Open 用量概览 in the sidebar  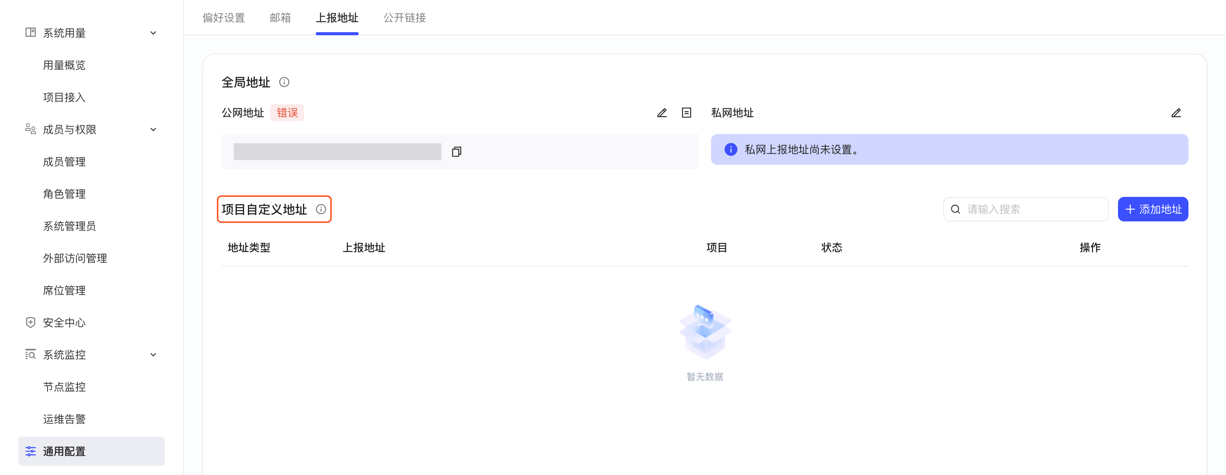pyautogui.click(x=64, y=65)
